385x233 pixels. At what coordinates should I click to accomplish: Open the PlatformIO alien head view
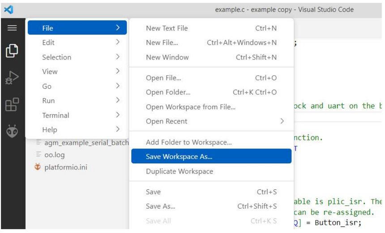(12, 131)
